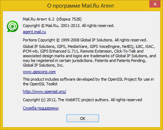Click the сборка 7528 build number

(x=69, y=19)
